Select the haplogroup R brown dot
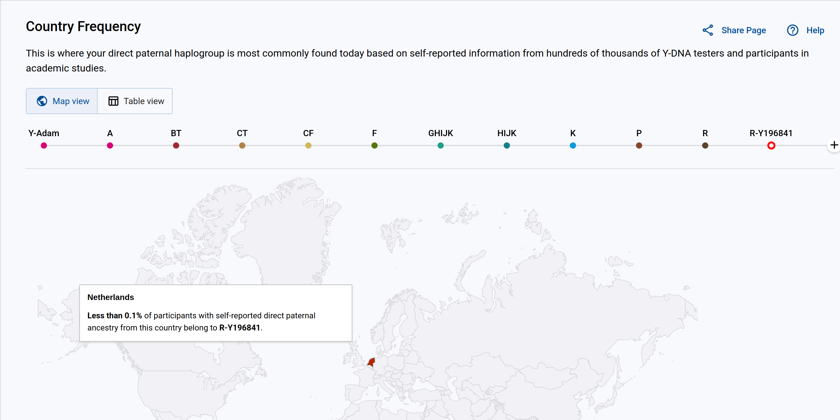Viewport: 840px width, 420px height. click(705, 145)
